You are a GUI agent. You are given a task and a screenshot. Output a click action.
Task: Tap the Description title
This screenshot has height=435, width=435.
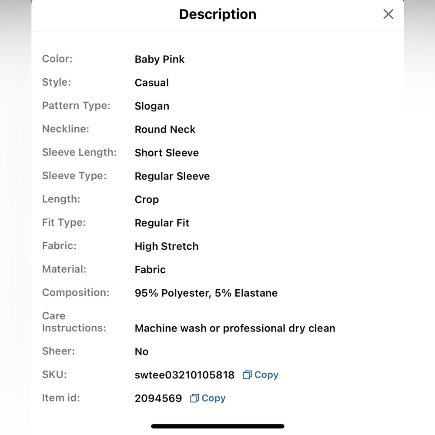coord(217,14)
